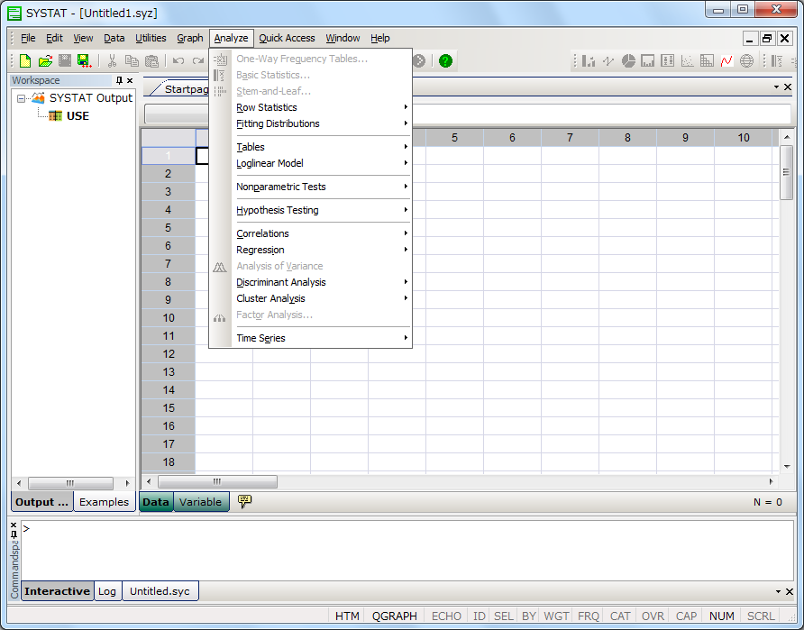
Task: Select the USE item in workspace tree
Action: point(78,115)
